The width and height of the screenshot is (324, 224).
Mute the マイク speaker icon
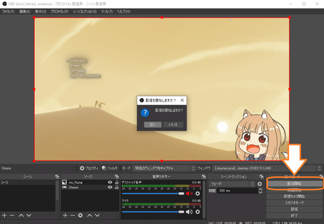(x=189, y=212)
